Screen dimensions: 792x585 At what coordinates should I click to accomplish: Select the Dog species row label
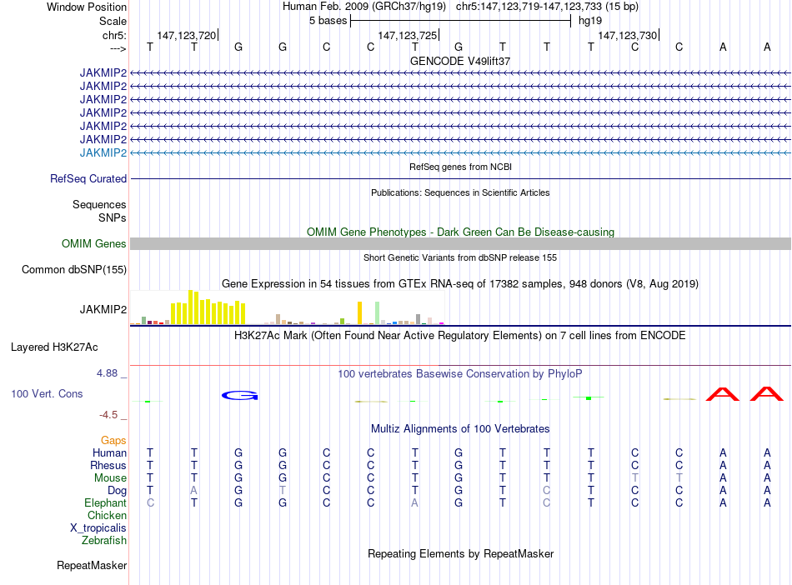pyautogui.click(x=118, y=491)
